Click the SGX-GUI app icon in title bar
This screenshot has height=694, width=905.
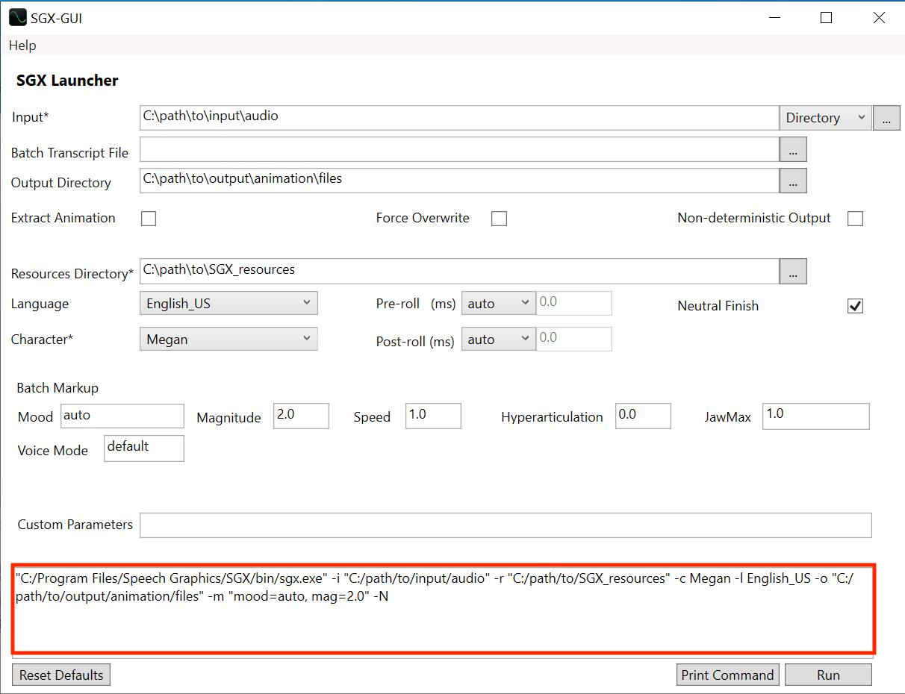(18, 17)
